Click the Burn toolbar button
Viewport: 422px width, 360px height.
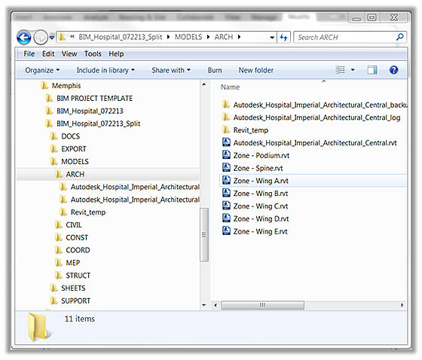215,70
